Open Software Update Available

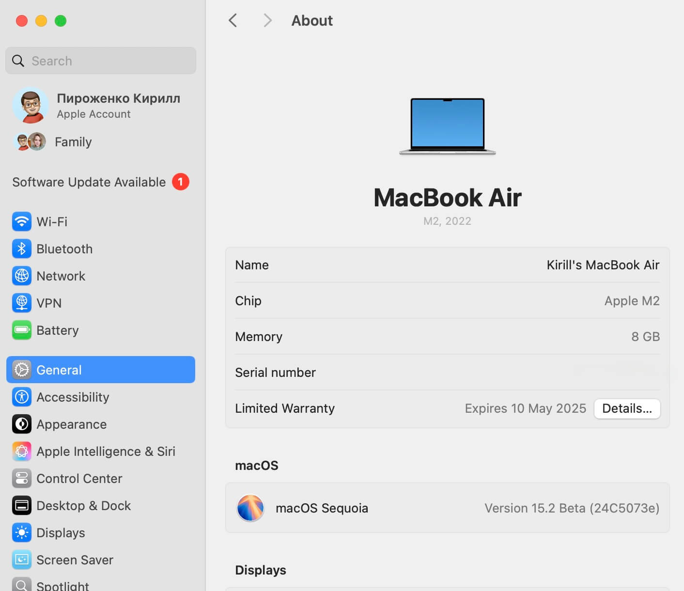click(89, 182)
